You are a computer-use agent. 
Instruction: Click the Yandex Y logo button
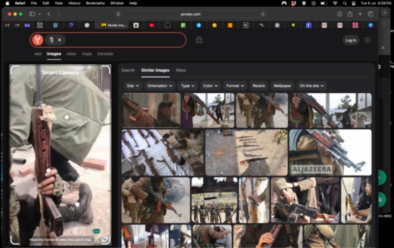pyautogui.click(x=38, y=40)
